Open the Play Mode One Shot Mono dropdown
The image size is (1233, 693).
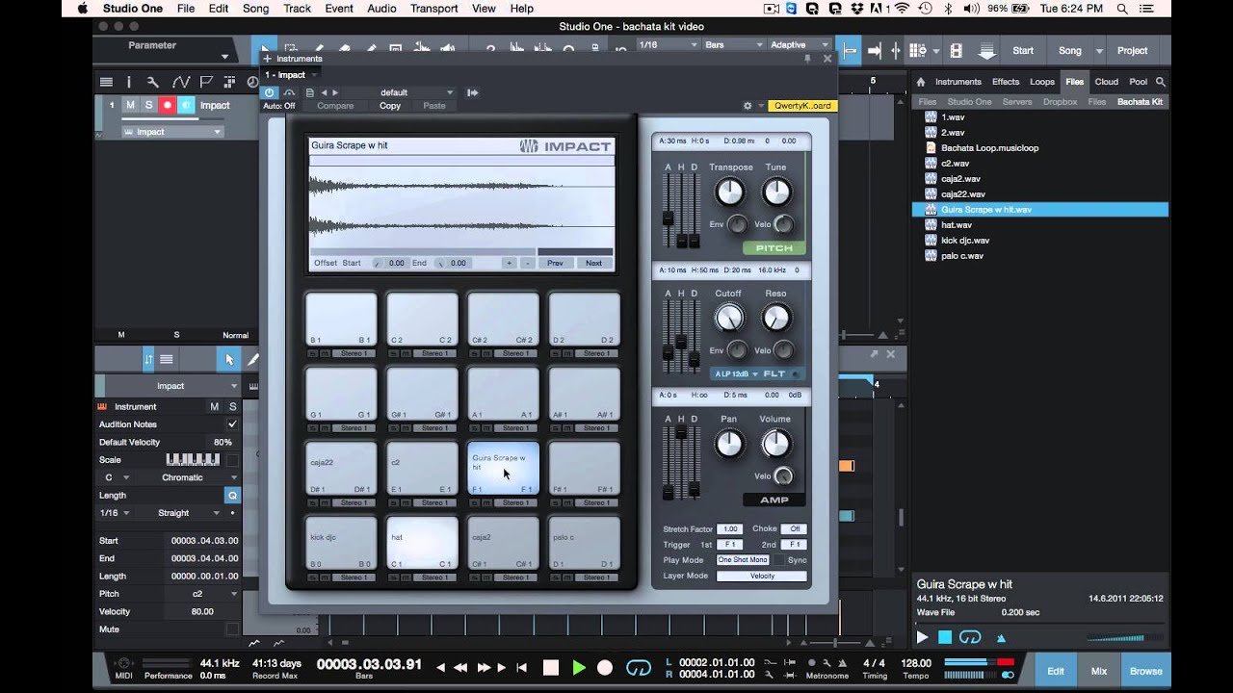pos(743,559)
